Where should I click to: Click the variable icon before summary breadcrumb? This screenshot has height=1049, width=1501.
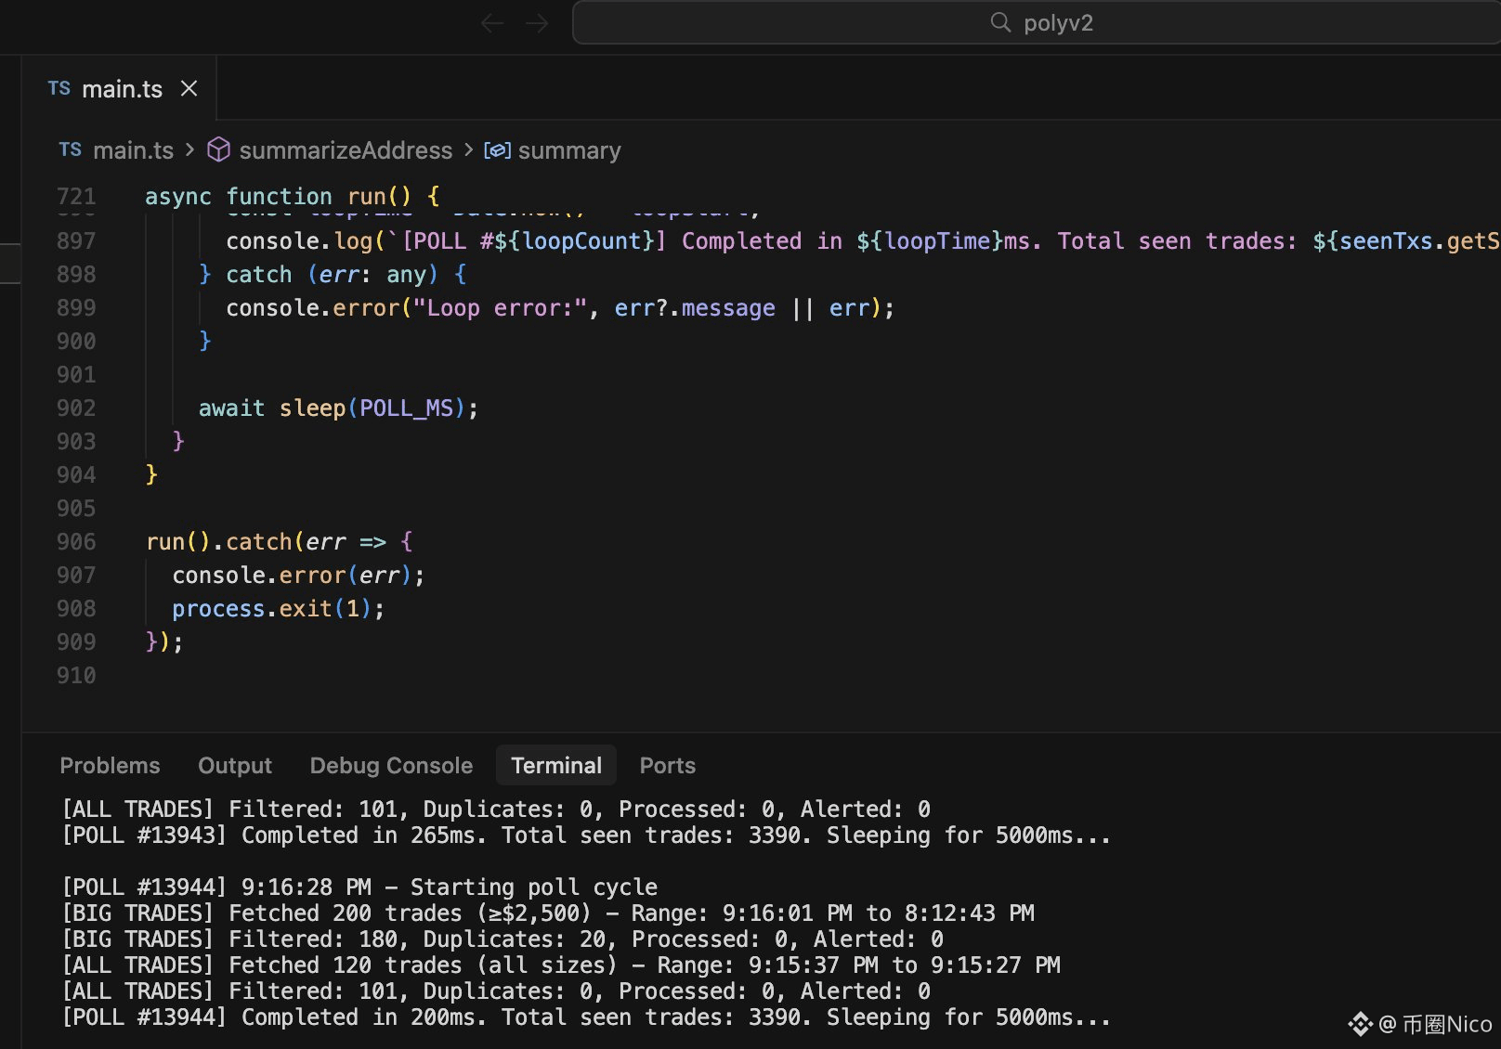pyautogui.click(x=497, y=150)
